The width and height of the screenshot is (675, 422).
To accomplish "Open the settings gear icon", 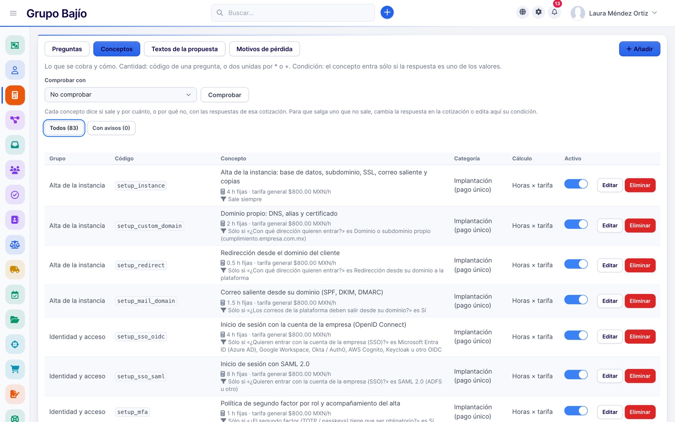I will click(538, 12).
